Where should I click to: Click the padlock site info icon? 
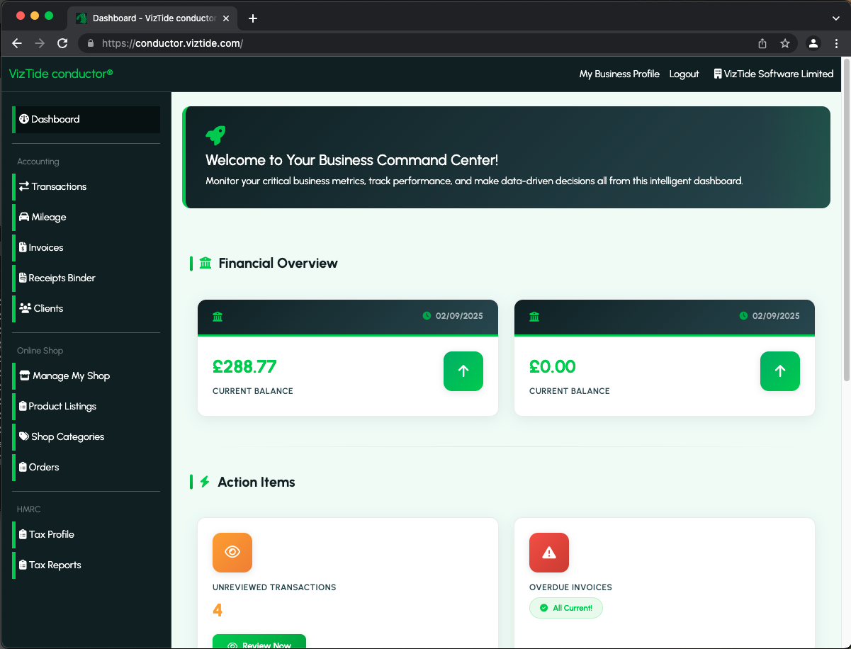tap(90, 43)
